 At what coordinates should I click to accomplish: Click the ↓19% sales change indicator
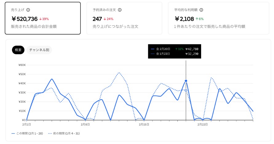44,19
